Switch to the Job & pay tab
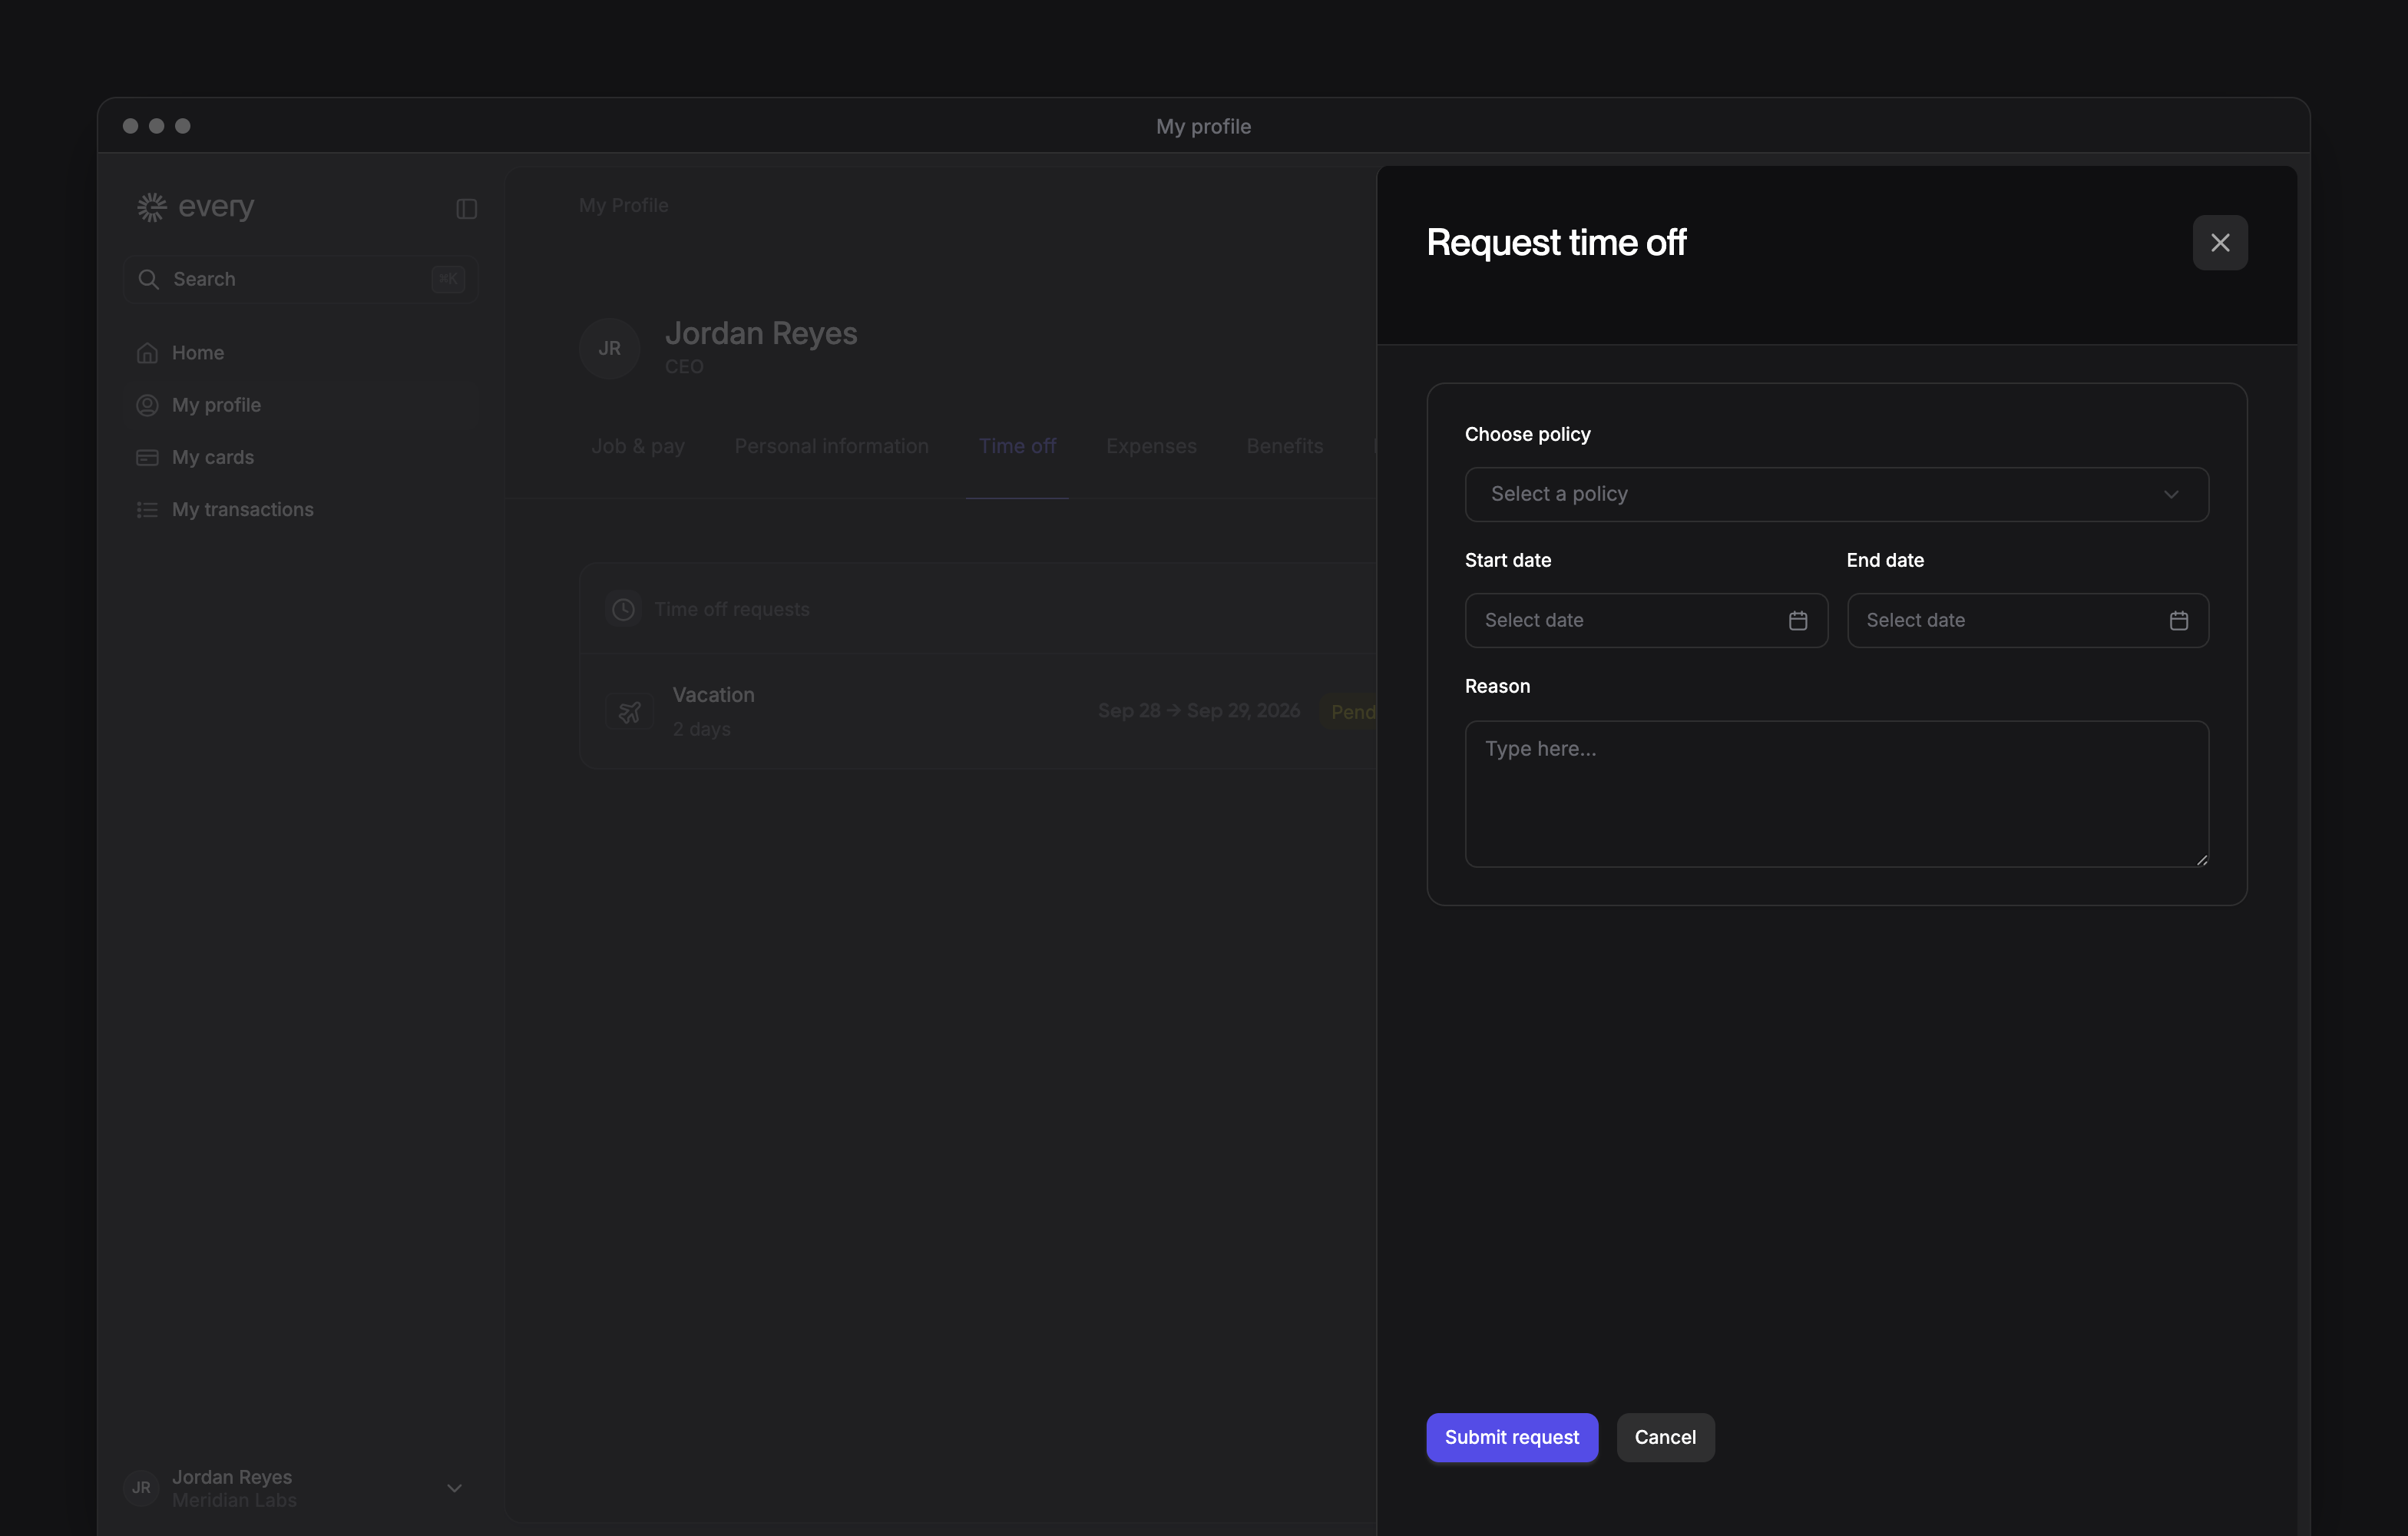 [638, 446]
